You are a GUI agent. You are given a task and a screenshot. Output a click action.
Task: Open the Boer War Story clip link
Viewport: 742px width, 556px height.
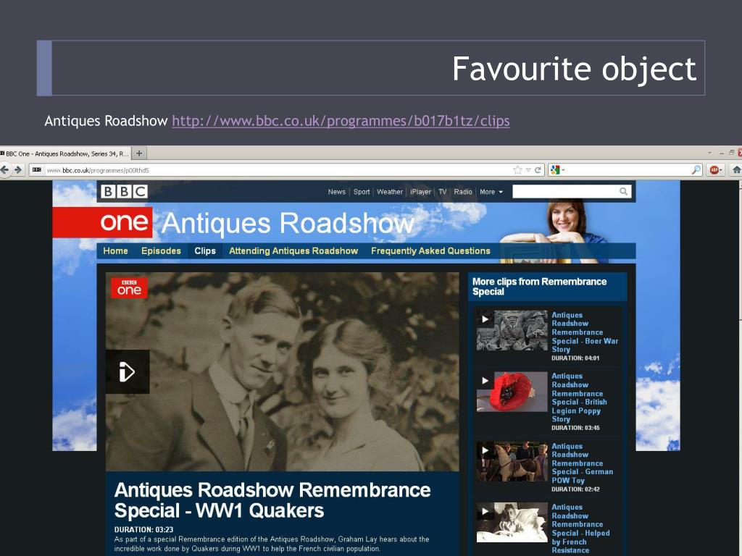pos(585,332)
